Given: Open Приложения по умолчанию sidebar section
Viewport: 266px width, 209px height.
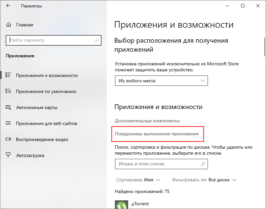Looking at the screenshot, I should click(x=54, y=91).
